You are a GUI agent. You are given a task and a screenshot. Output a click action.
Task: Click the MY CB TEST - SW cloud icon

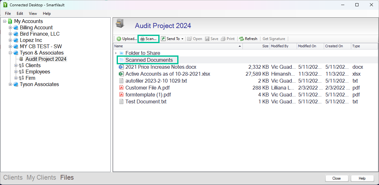[x=16, y=46]
